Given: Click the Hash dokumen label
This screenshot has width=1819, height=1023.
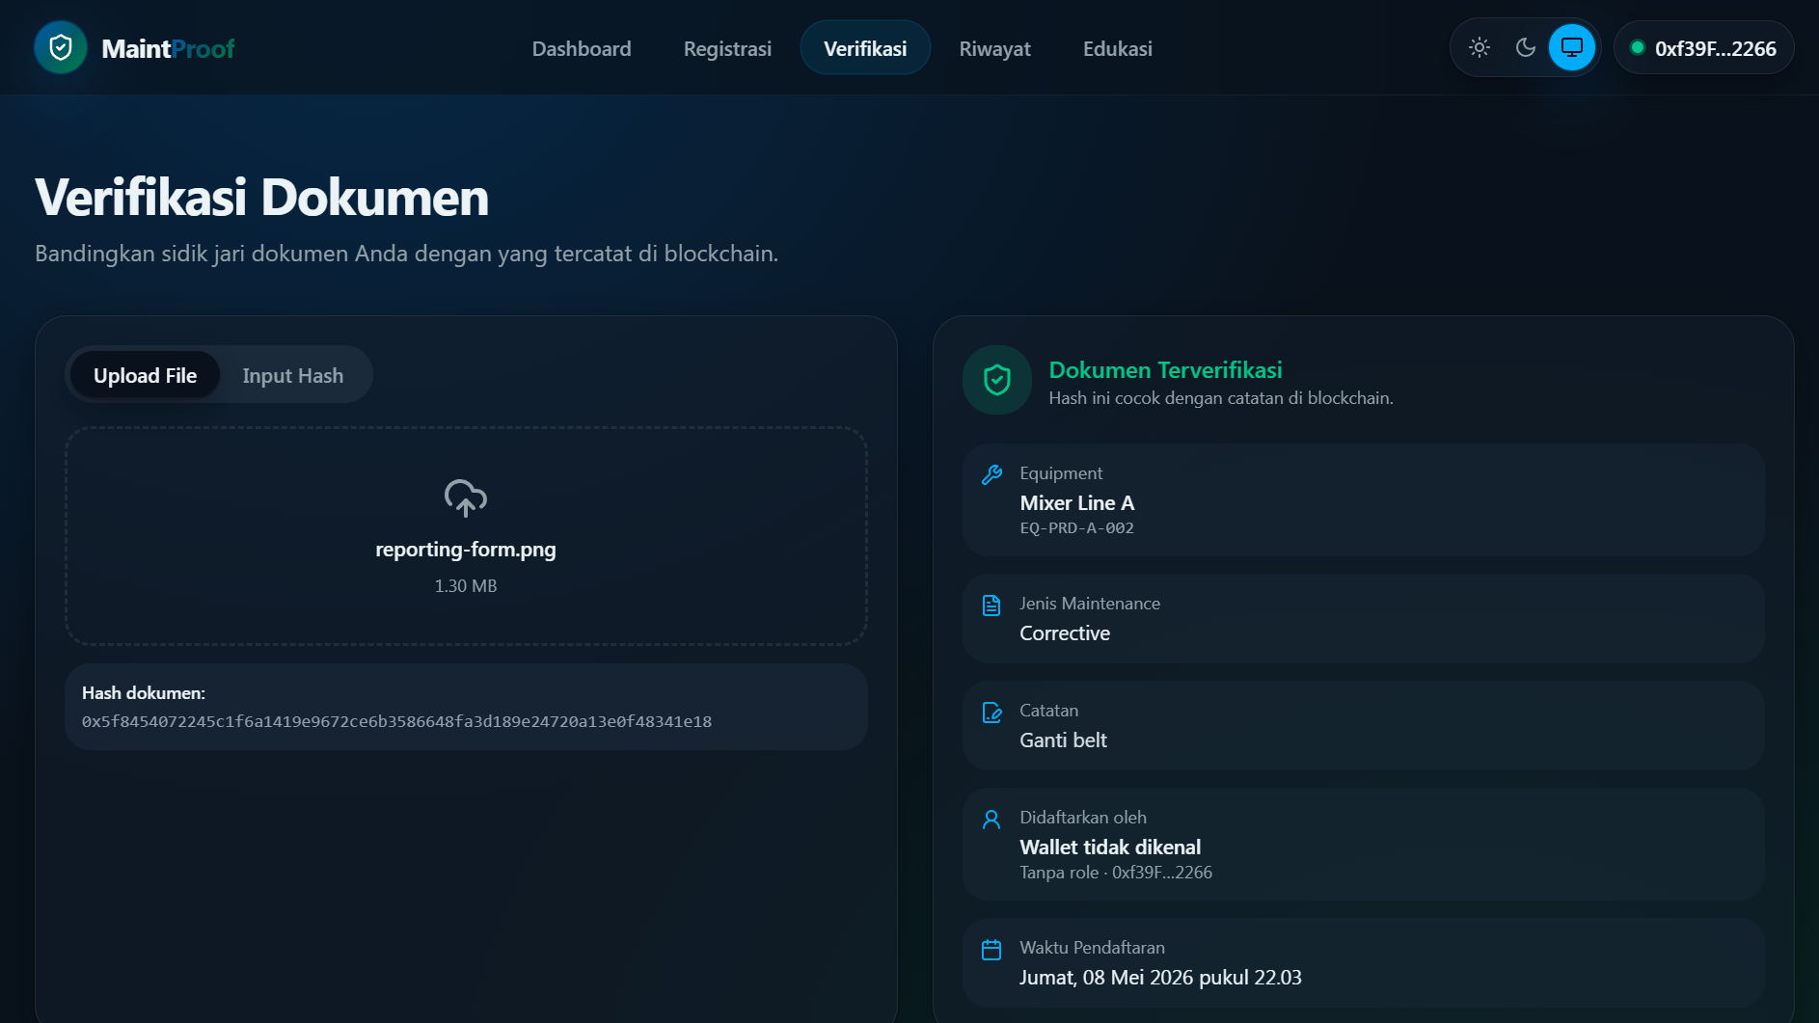Looking at the screenshot, I should (x=144, y=693).
